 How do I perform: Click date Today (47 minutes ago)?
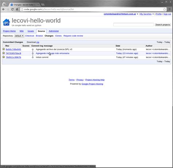tap(127, 57)
